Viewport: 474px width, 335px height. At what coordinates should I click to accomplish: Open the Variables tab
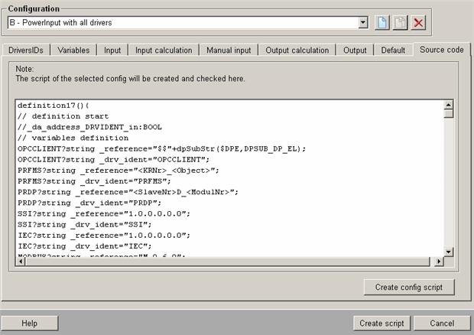73,50
